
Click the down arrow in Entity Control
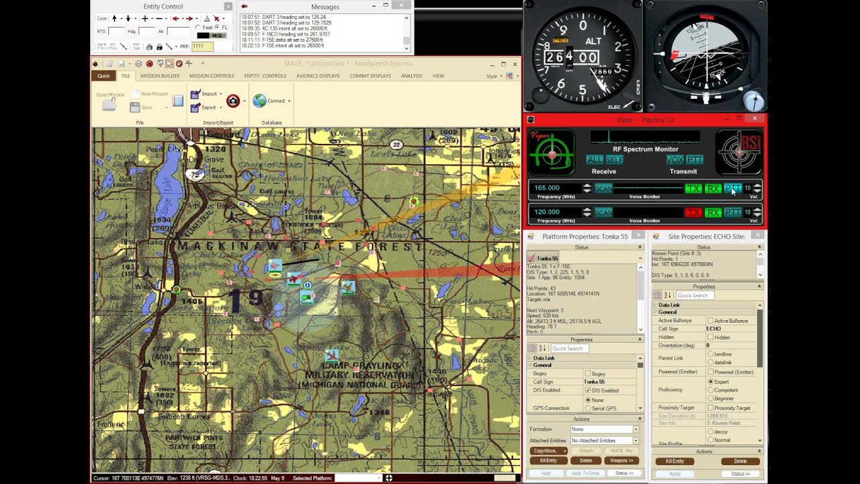tap(128, 19)
